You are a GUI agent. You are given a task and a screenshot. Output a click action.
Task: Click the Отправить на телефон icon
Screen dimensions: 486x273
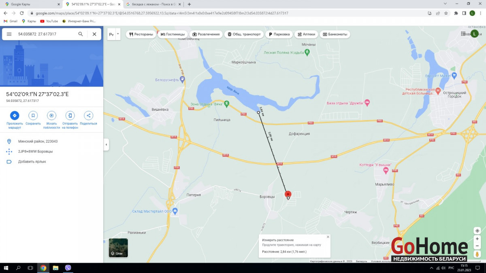(x=70, y=115)
